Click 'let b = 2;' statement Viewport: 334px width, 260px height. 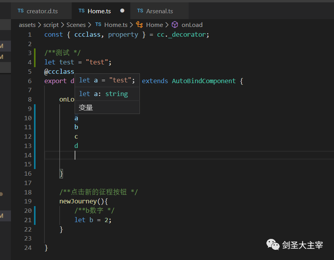tap(93, 220)
